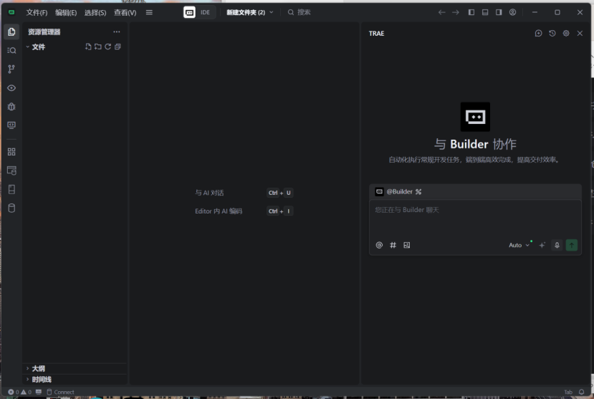Show chat history in TRAE panel

coord(552,34)
